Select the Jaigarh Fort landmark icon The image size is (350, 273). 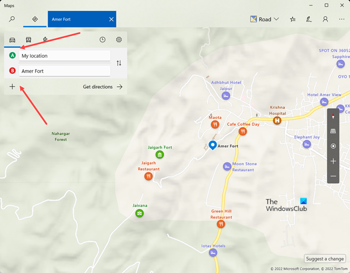[x=159, y=154]
